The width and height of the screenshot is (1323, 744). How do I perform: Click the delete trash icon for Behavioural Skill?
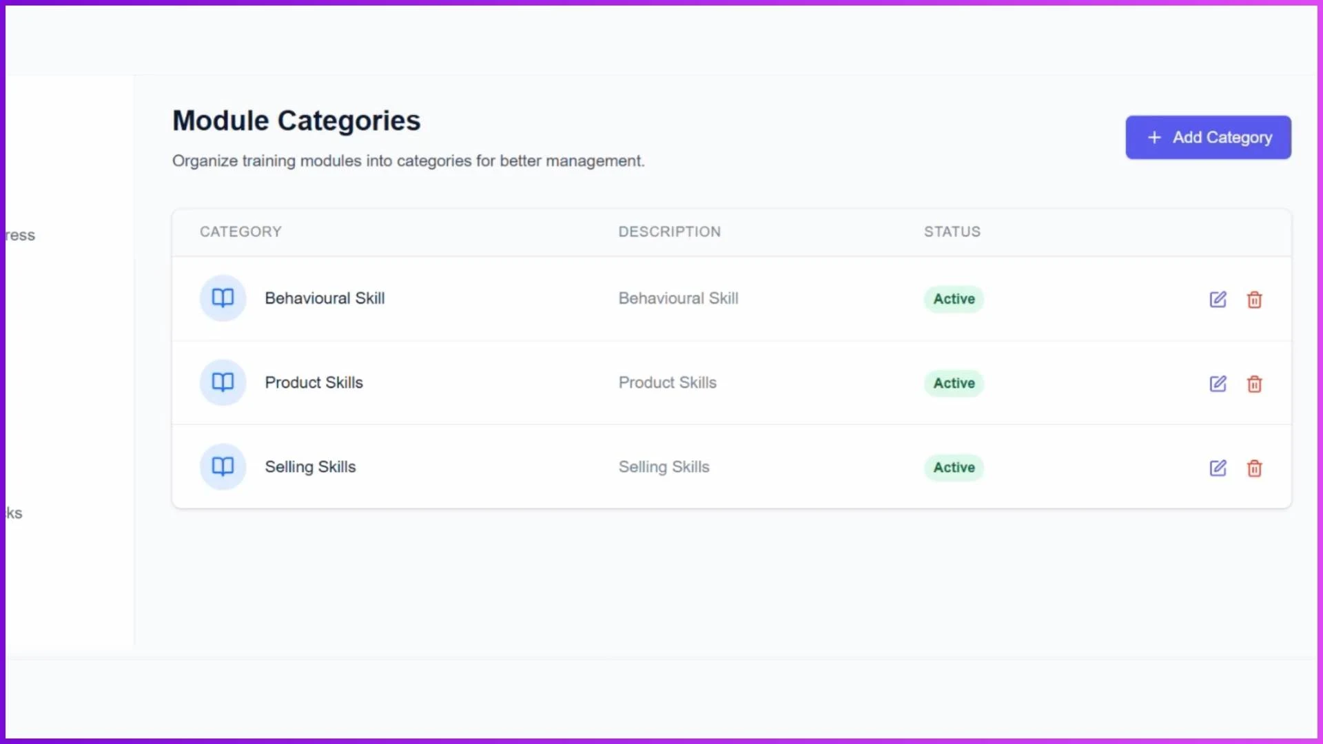click(x=1254, y=300)
